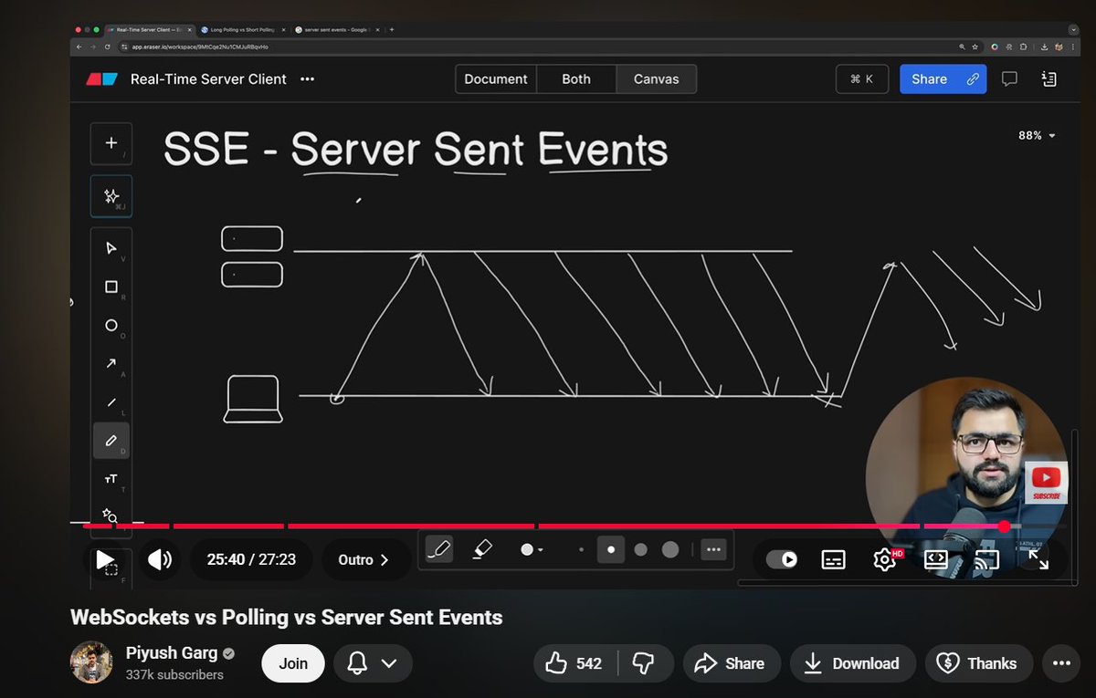Open the canvas search tool in the sidebar
Viewport: 1096px width, 698px height.
tap(111, 515)
